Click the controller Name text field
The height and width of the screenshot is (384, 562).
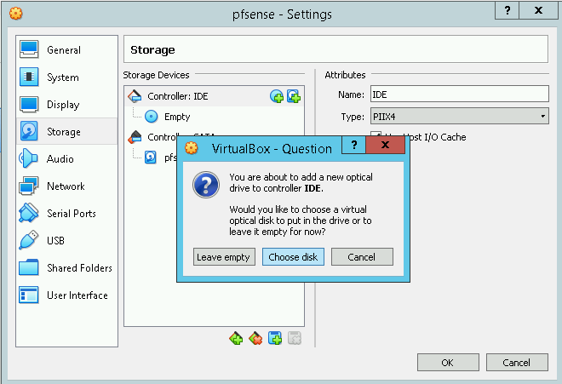tap(458, 95)
